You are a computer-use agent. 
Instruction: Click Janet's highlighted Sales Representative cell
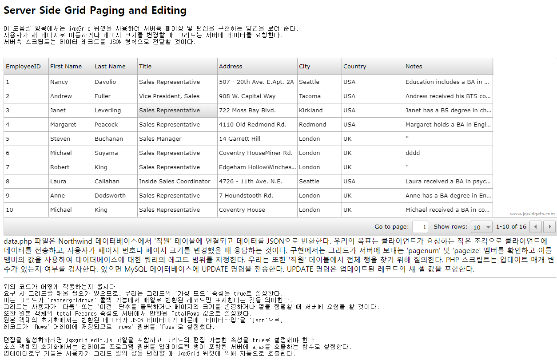click(x=177, y=111)
